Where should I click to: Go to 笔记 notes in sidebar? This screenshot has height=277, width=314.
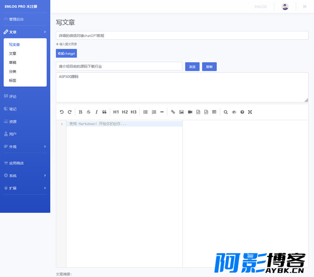[10, 109]
